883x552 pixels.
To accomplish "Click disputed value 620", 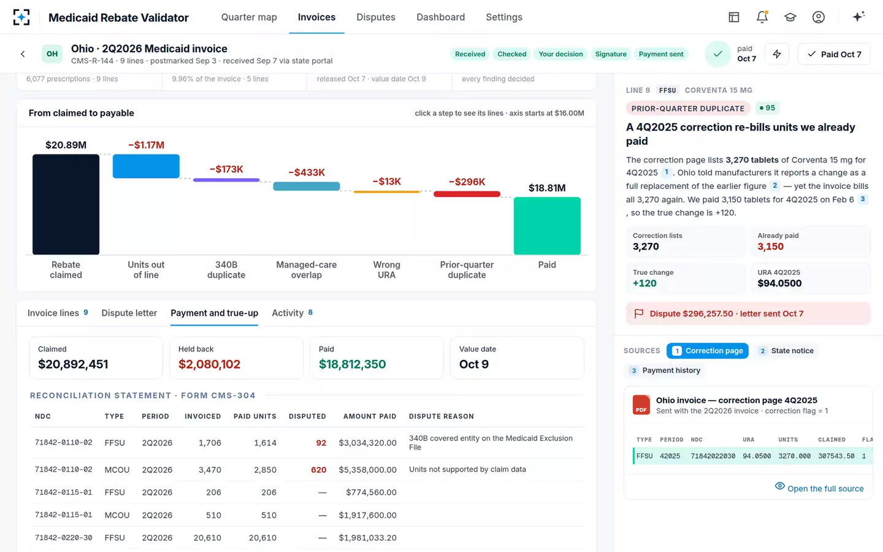I will coord(318,470).
